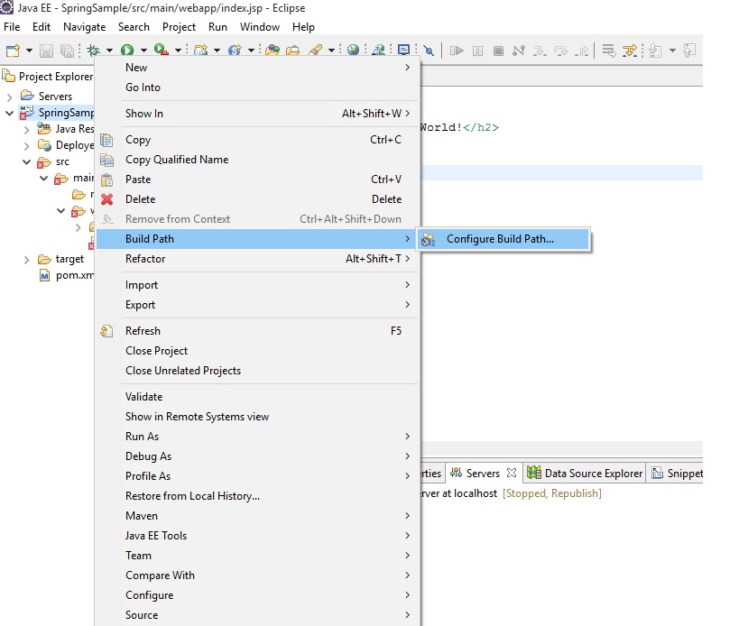This screenshot has width=739, height=626.
Task: Click the Save All toolbar icon
Action: click(67, 51)
